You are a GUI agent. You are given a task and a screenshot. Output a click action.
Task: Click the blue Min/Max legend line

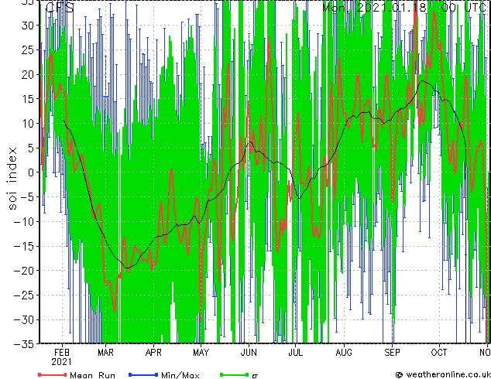[143, 374]
